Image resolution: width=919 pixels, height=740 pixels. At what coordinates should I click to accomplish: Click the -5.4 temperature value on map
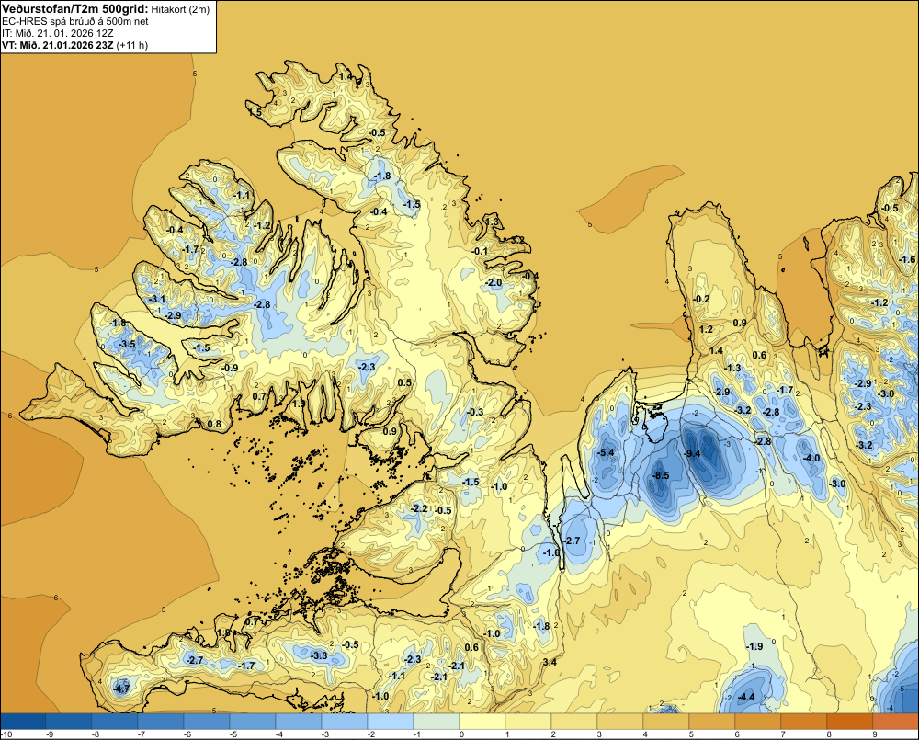(x=606, y=452)
